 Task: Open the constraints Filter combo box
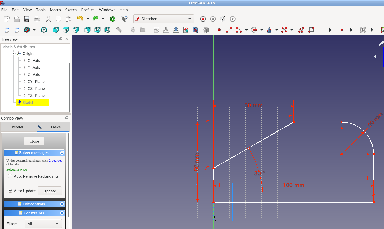(43, 224)
